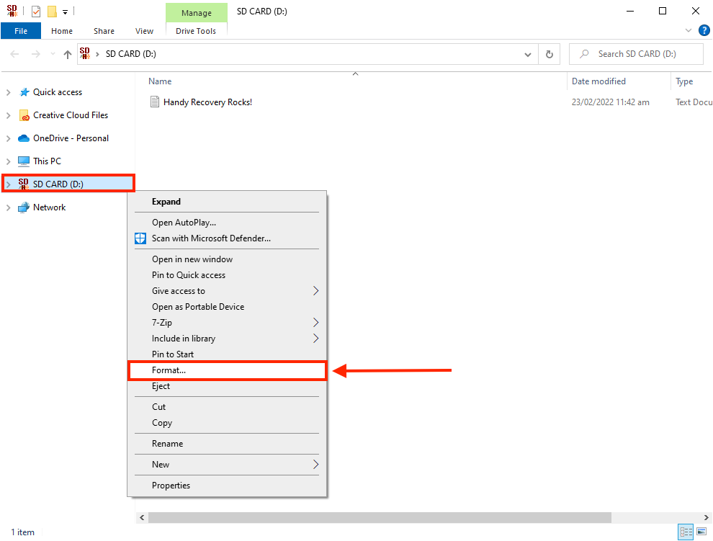This screenshot has width=713, height=541.
Task: Expand the SD CARD (D:) tree node
Action: [x=8, y=184]
